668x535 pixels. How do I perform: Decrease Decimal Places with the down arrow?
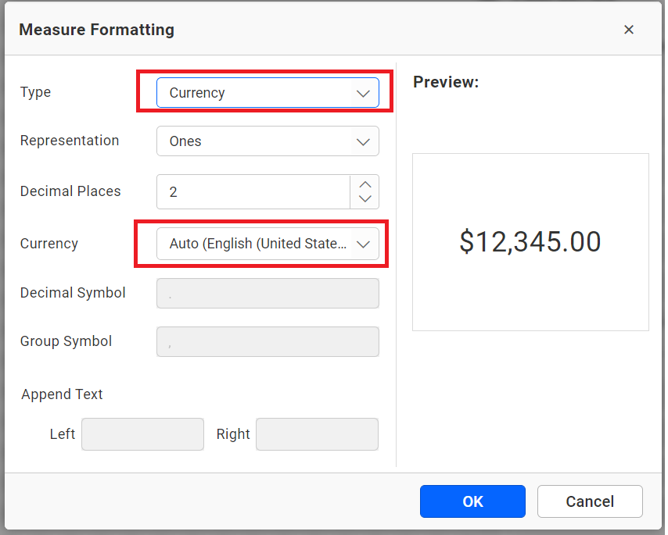coord(365,198)
